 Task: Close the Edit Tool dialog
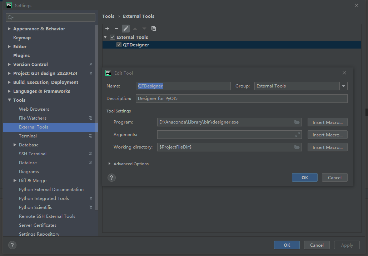pos(344,73)
